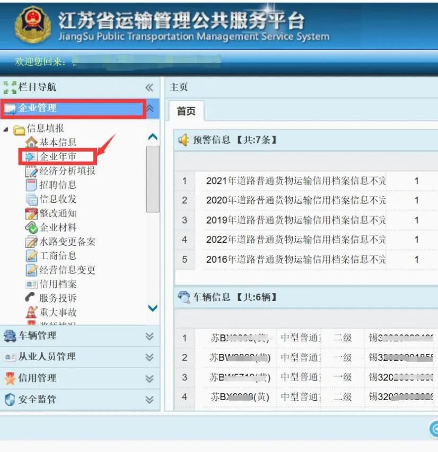This screenshot has width=438, height=452.
Task: Open the 信用管理 menu header
Action: [80, 378]
